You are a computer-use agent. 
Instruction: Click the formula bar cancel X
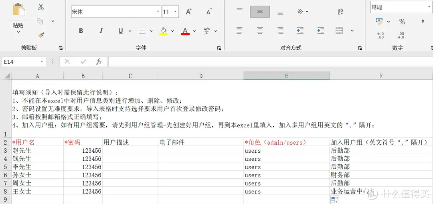tap(67, 62)
